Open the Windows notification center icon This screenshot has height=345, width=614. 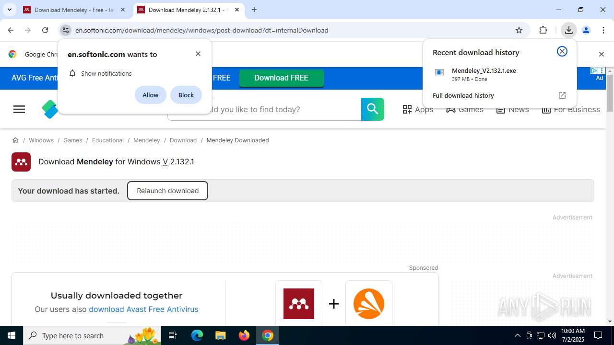(599, 335)
